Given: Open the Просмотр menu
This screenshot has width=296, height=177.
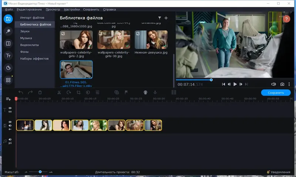Looking at the screenshot, I should coord(53,10).
